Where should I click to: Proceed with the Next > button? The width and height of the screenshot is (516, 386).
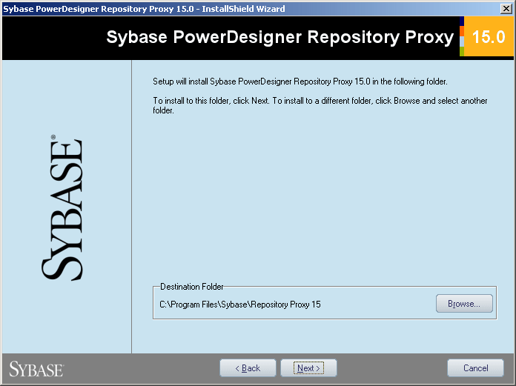(308, 368)
